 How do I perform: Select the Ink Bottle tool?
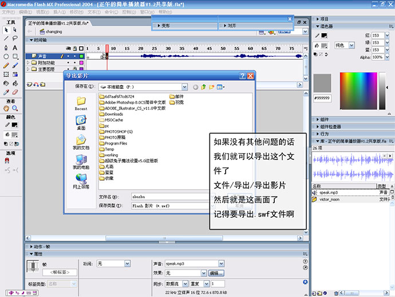tap(6, 83)
